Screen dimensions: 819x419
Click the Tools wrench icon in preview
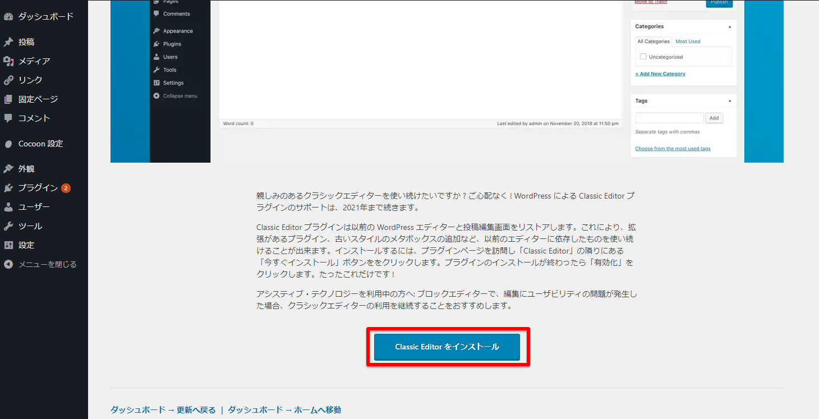tap(157, 70)
